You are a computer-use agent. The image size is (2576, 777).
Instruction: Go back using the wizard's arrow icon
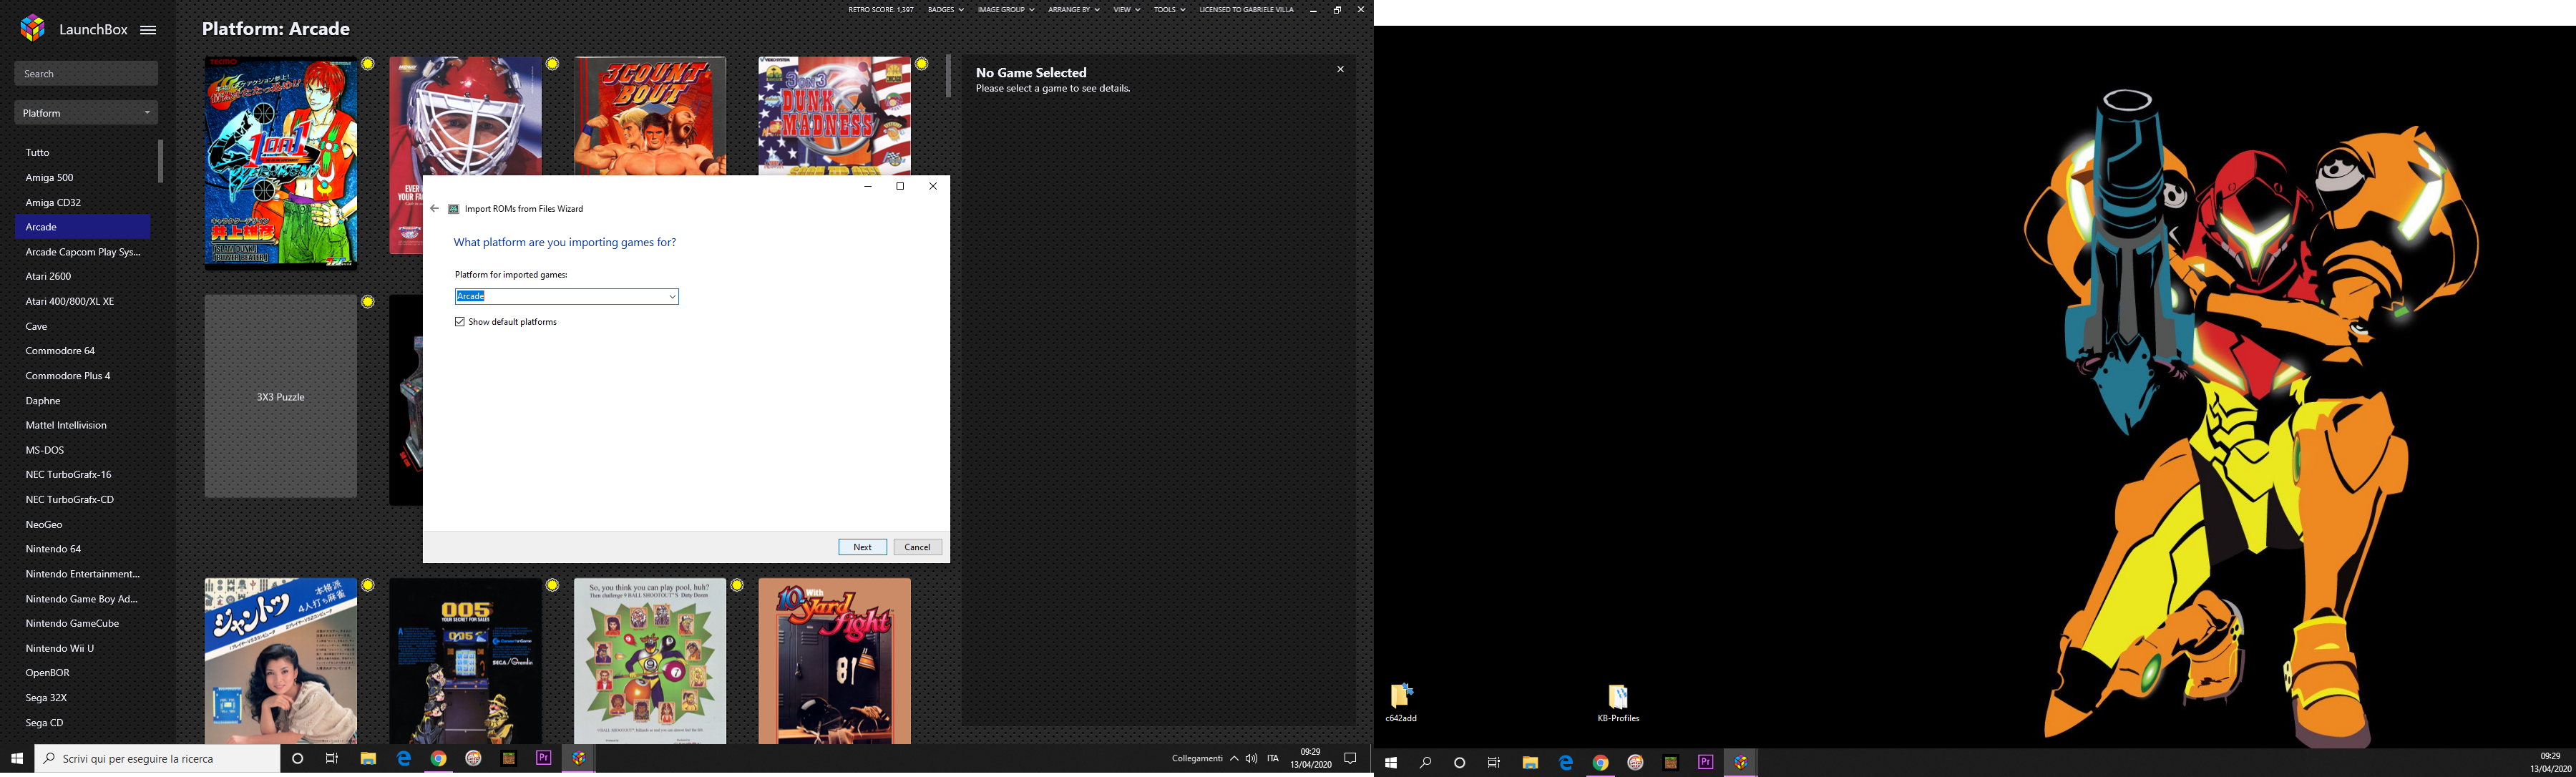pos(434,209)
